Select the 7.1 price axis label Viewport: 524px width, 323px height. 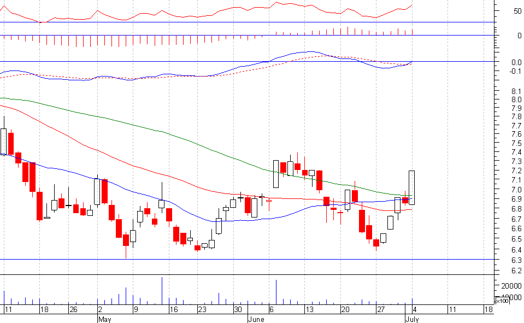coord(516,180)
